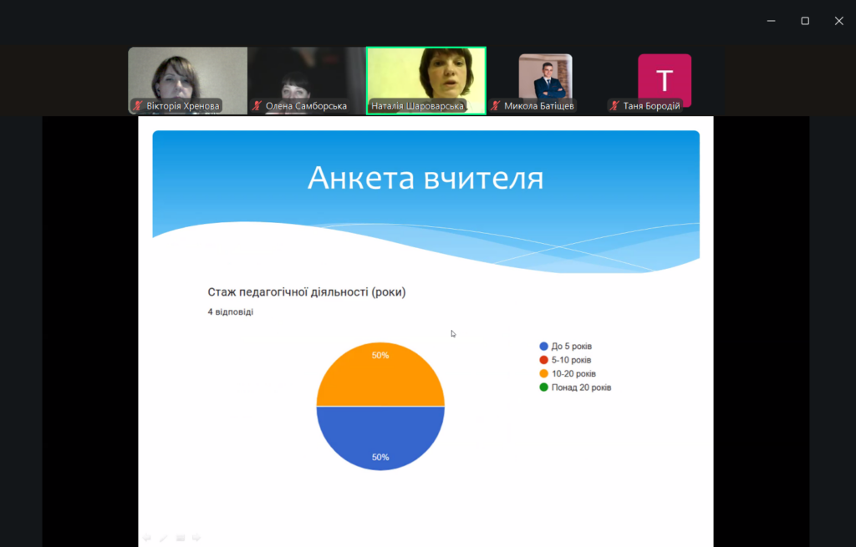
Task: Click the next slide arrow in slideshow controls
Action: [x=196, y=538]
